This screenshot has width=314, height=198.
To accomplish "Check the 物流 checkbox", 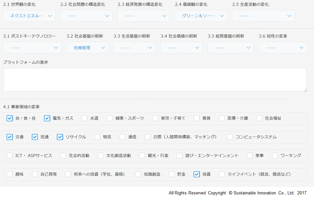I will pyautogui.click(x=97, y=137).
